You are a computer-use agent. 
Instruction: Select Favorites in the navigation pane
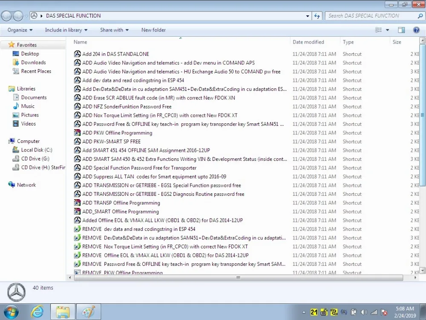click(26, 45)
